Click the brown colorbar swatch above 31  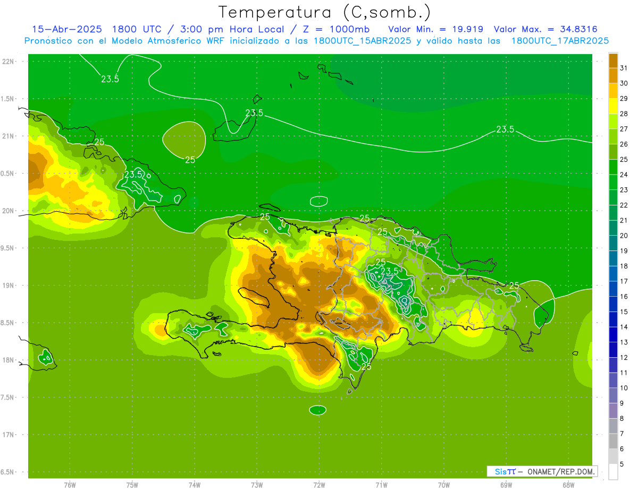(x=613, y=61)
